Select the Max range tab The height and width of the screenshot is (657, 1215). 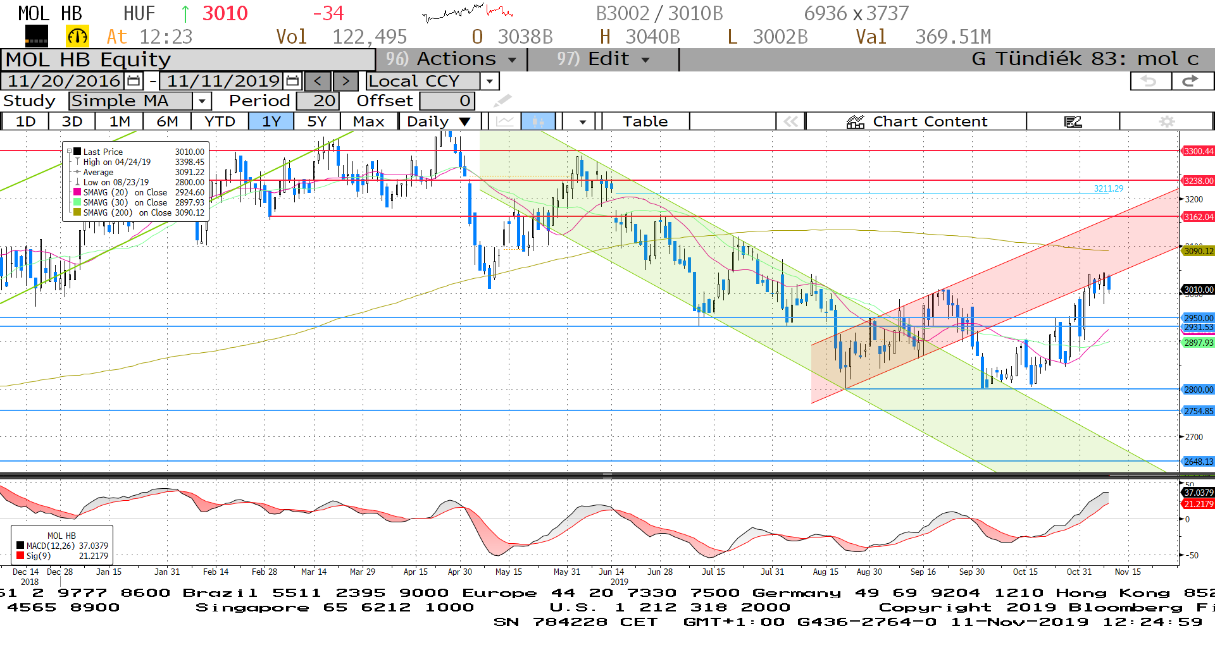pyautogui.click(x=369, y=121)
